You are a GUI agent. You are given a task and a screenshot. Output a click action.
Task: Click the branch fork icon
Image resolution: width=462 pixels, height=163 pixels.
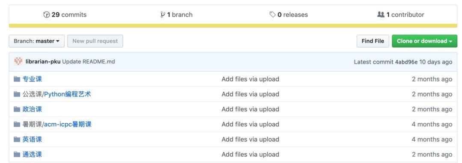pyautogui.click(x=163, y=15)
